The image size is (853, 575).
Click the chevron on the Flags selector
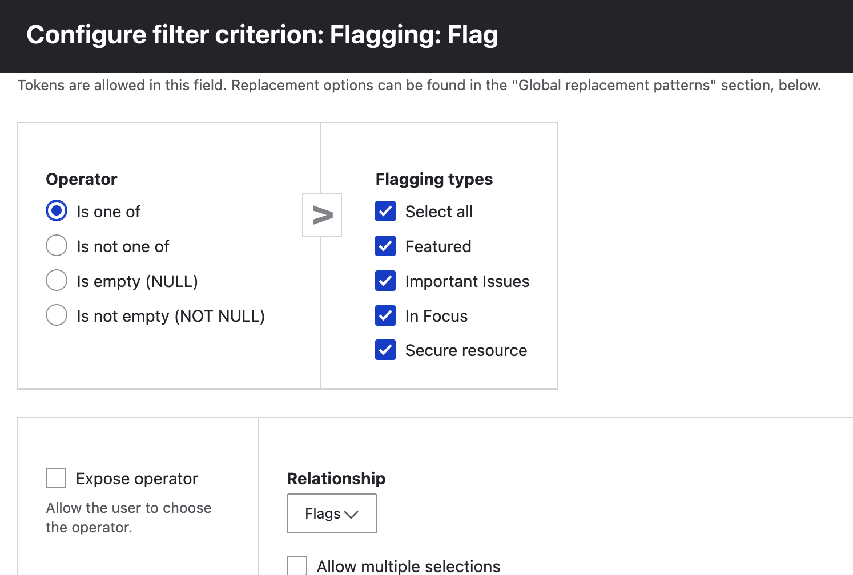pyautogui.click(x=352, y=514)
